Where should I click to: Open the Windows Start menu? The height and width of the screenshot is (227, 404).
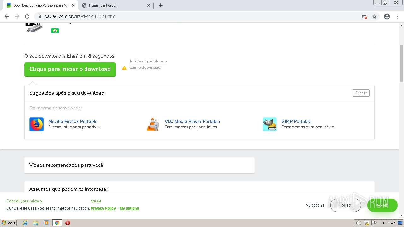pyautogui.click(x=9, y=223)
